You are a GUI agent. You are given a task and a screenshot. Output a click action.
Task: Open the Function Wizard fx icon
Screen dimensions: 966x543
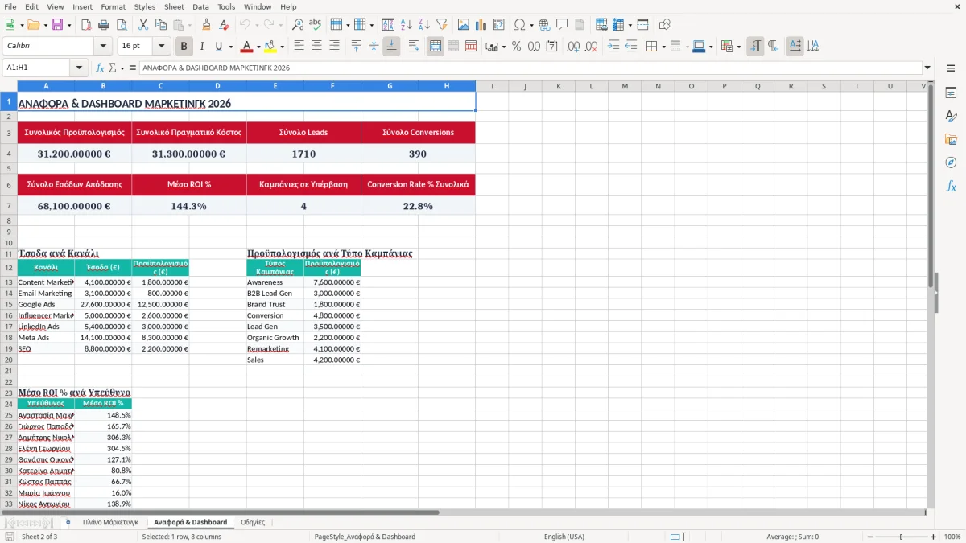[x=100, y=68]
